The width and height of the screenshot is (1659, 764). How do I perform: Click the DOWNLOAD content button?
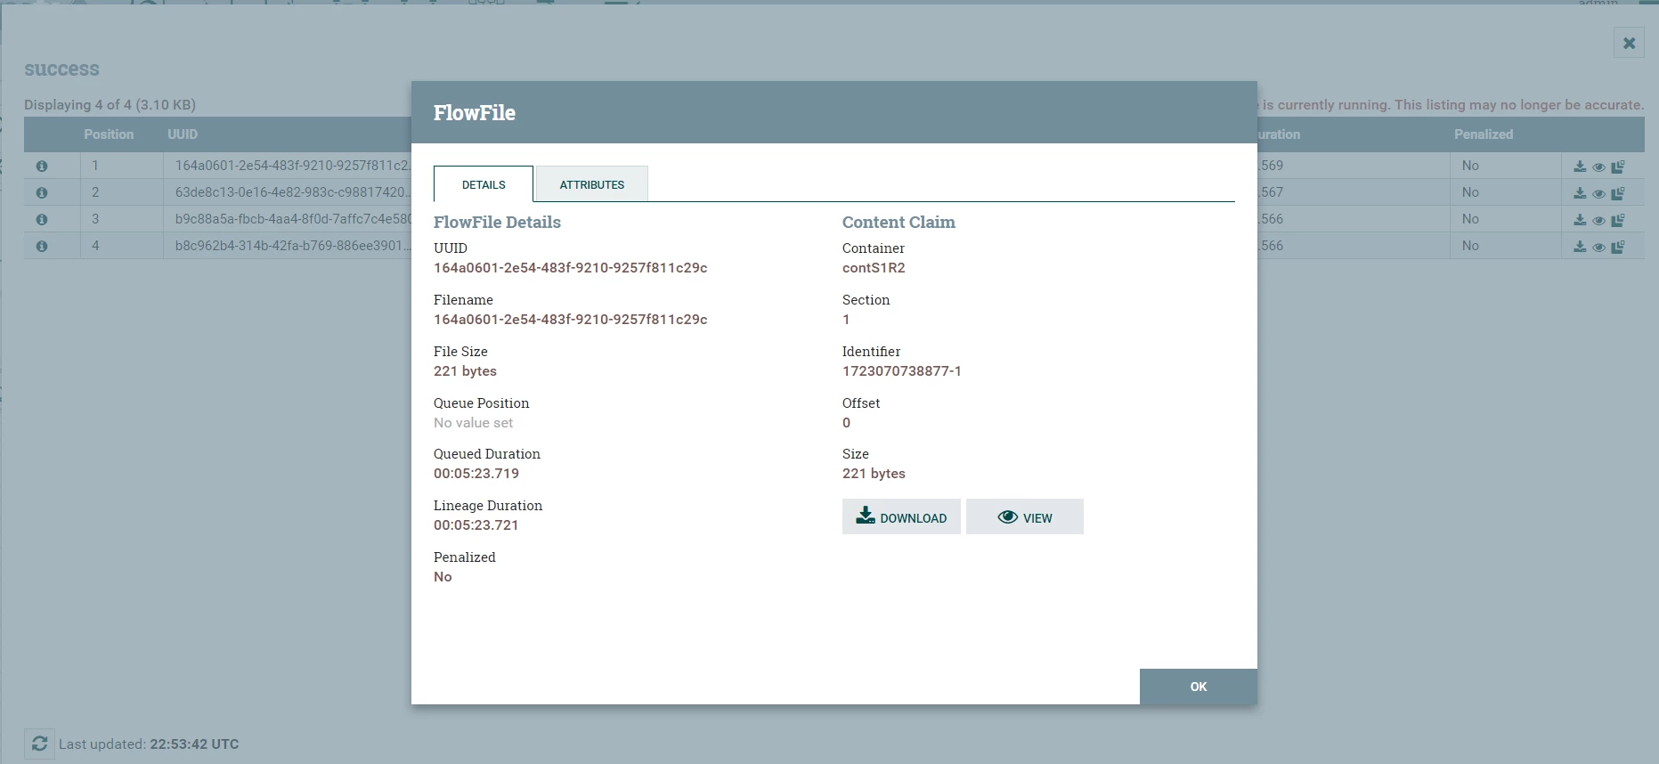[x=901, y=516]
